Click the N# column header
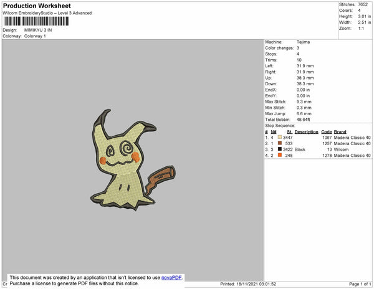This screenshot has width=374, height=289. pos(275,132)
